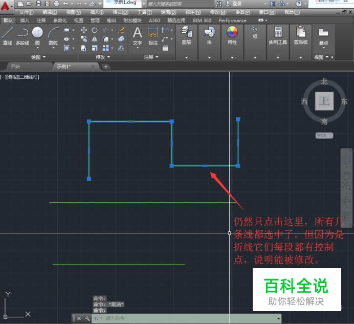This screenshot has width=354, height=324.
Task: Expand the 修改 (Modify) panel dropdown
Action: (x=103, y=57)
